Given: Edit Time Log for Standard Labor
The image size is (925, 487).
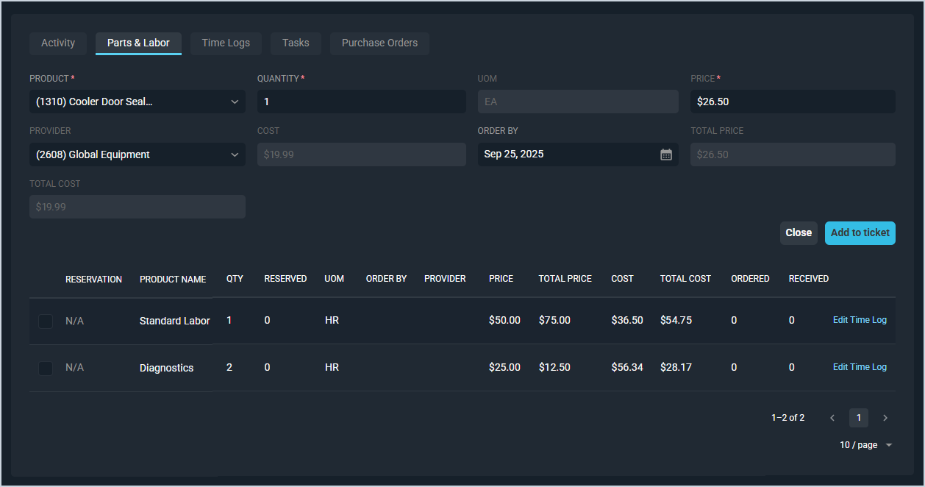Looking at the screenshot, I should coord(860,320).
